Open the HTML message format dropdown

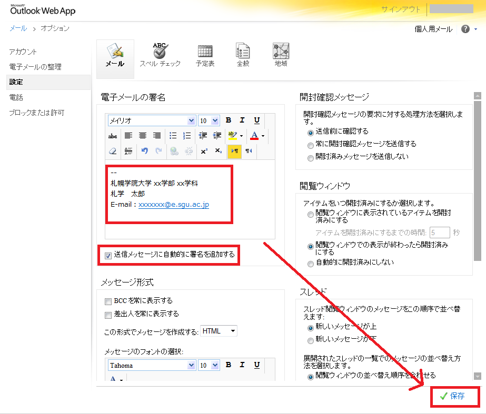[219, 331]
